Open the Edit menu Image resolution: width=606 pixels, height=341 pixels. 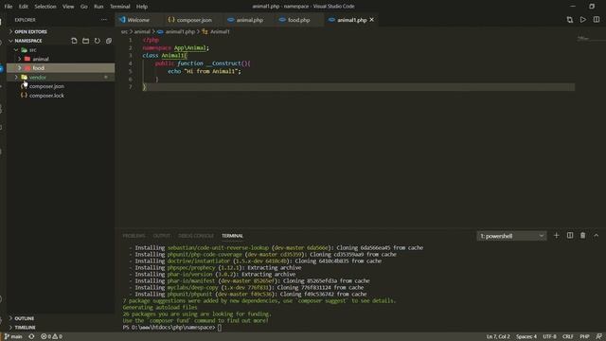(x=23, y=7)
